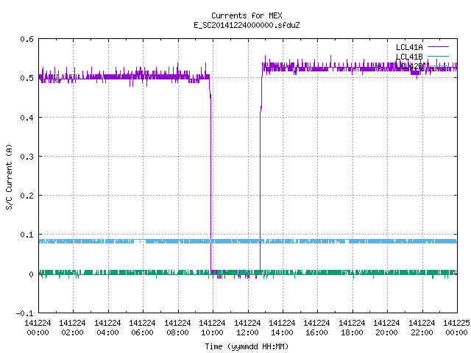Screen dimensions: 471x353
Task: Select the LCL42B legend label
Action: pos(409,66)
